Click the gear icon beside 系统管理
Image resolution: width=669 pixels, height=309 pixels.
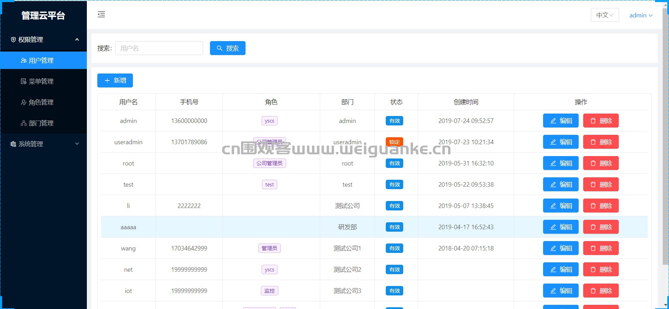coord(13,144)
